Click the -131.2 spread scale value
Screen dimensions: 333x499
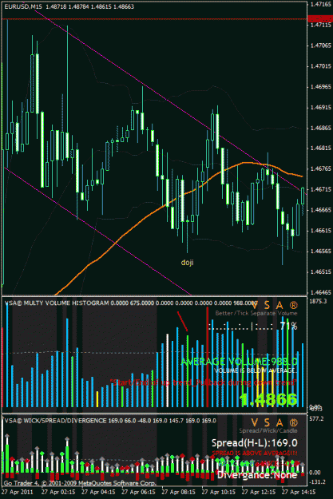[x=316, y=482]
